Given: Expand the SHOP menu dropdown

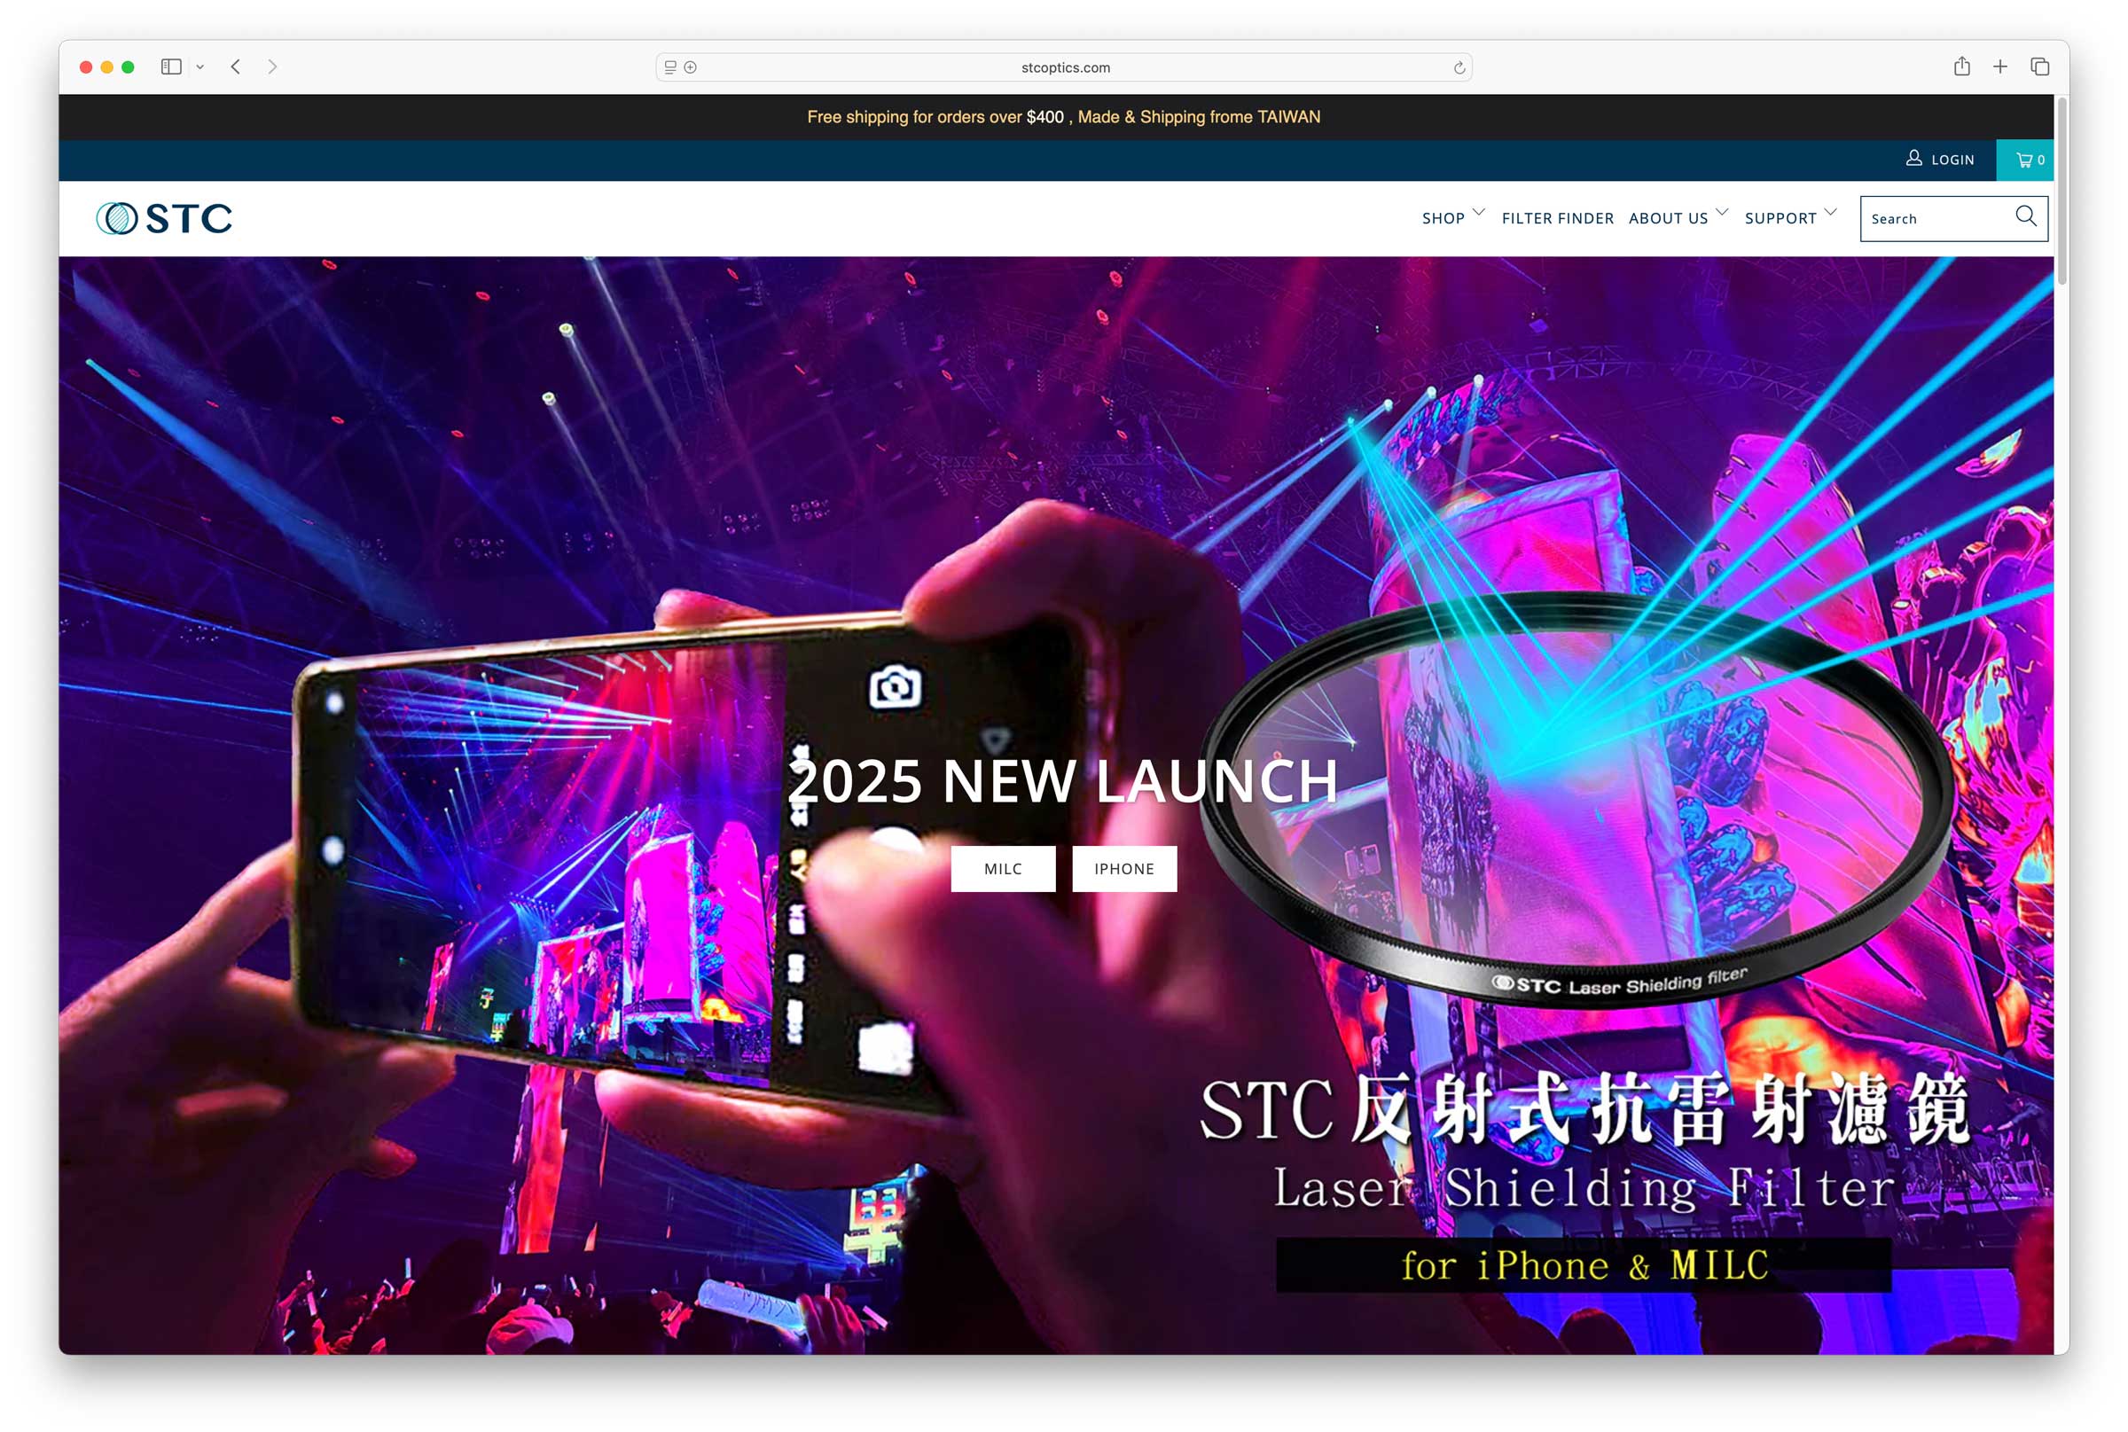Looking at the screenshot, I should [1453, 217].
